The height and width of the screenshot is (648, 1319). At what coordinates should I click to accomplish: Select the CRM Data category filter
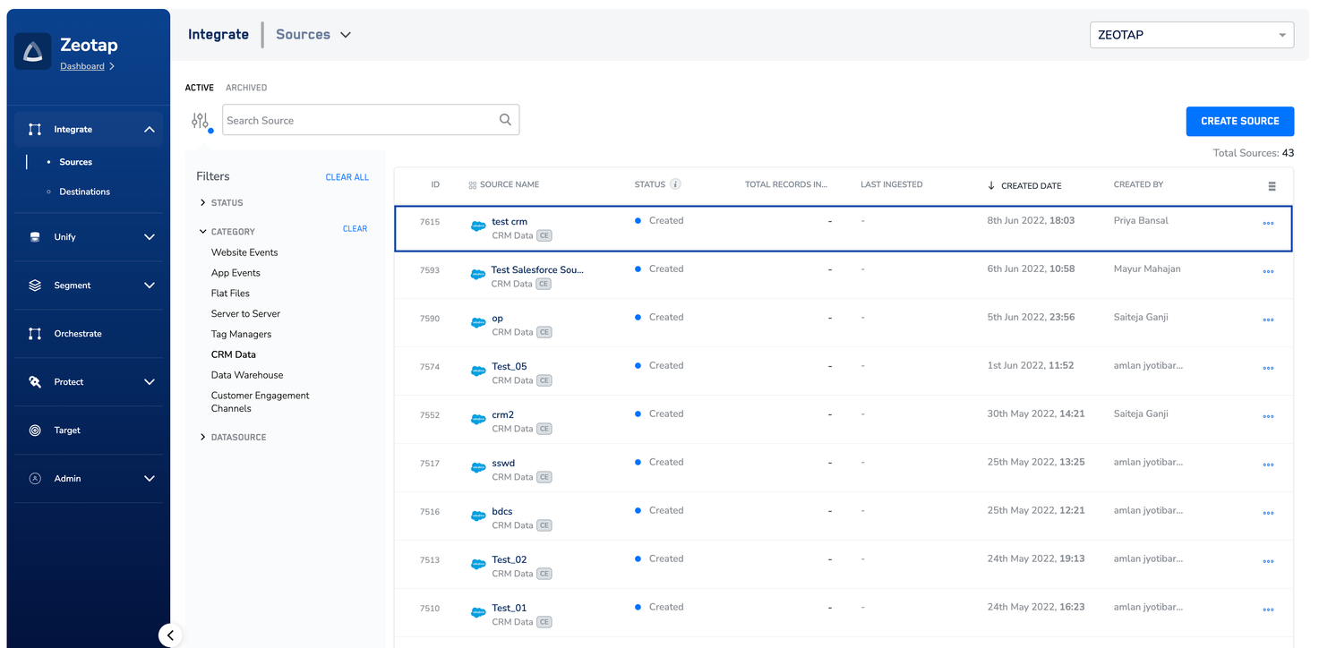234,354
